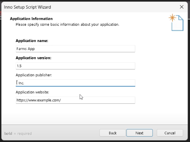Select the Application publisher text box

(75, 83)
